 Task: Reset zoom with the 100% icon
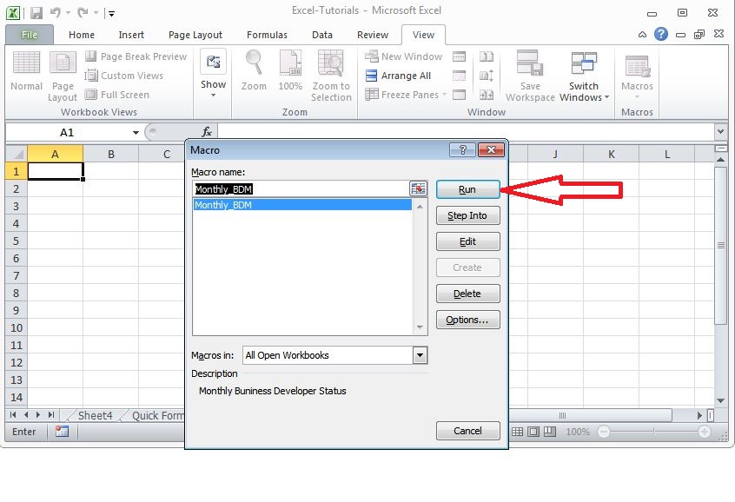coord(290,70)
